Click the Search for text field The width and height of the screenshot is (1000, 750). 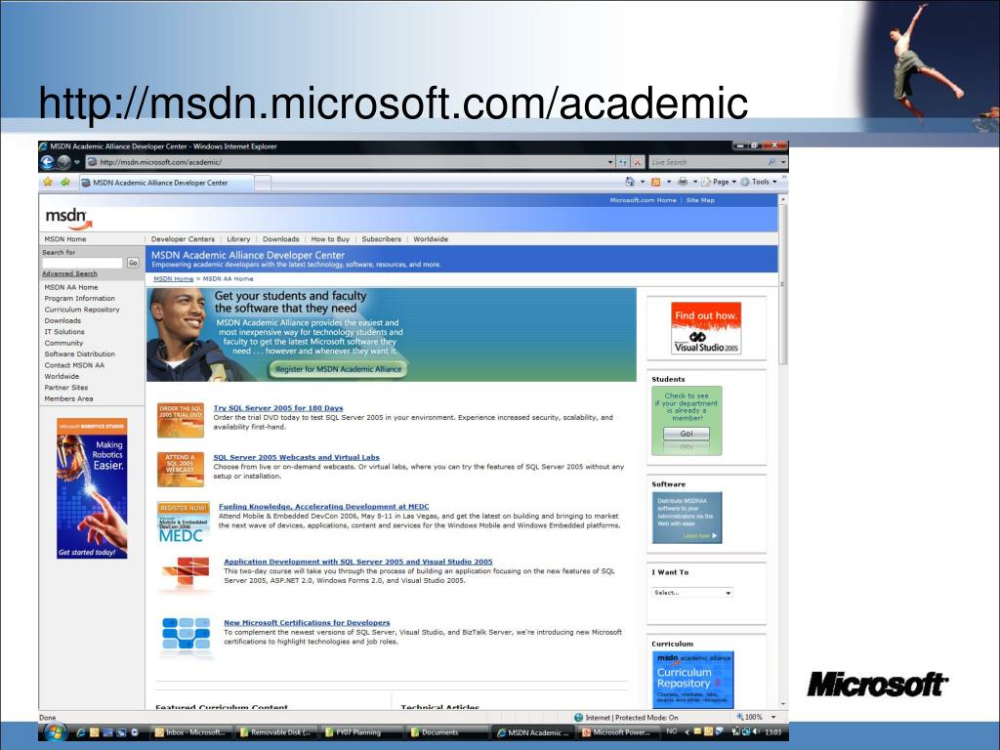click(82, 263)
